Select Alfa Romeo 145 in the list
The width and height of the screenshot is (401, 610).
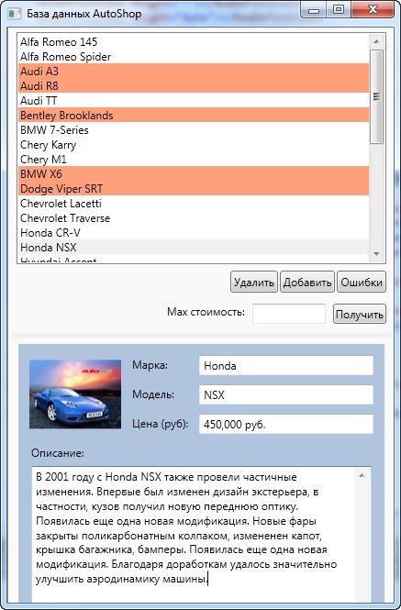pyautogui.click(x=194, y=41)
